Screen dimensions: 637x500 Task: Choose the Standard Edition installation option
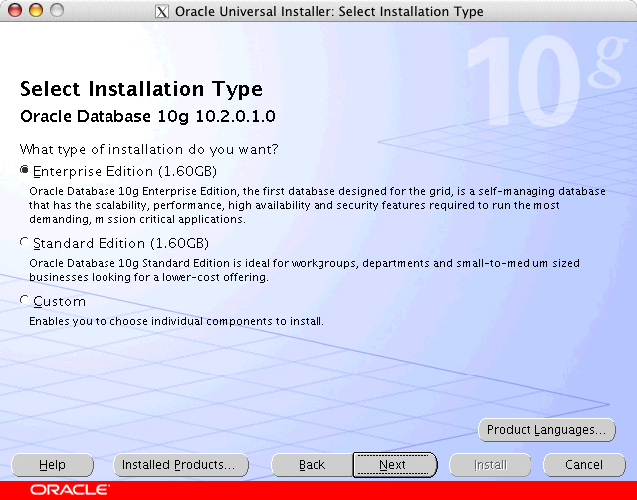[x=25, y=242]
